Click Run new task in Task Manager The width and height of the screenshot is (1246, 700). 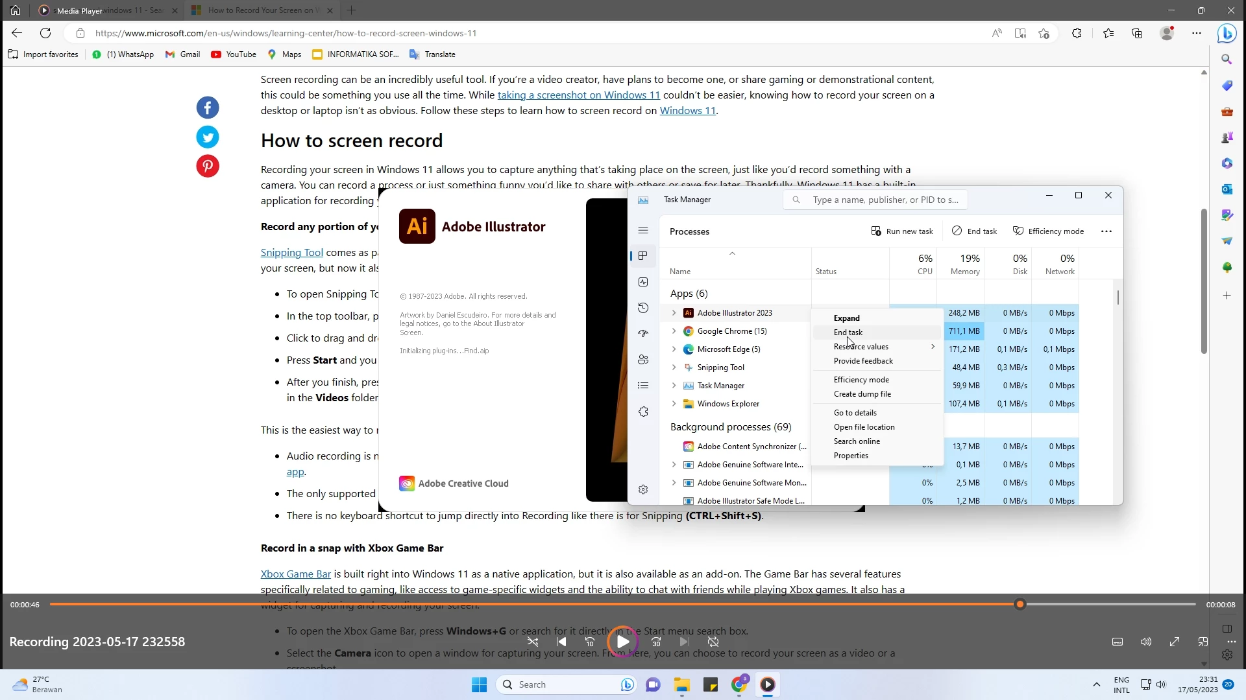tap(902, 231)
